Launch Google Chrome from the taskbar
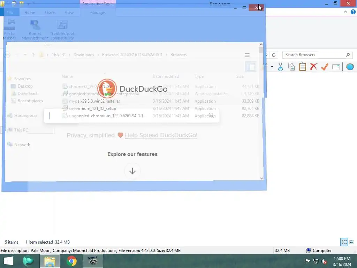The height and width of the screenshot is (268, 357). point(71,261)
